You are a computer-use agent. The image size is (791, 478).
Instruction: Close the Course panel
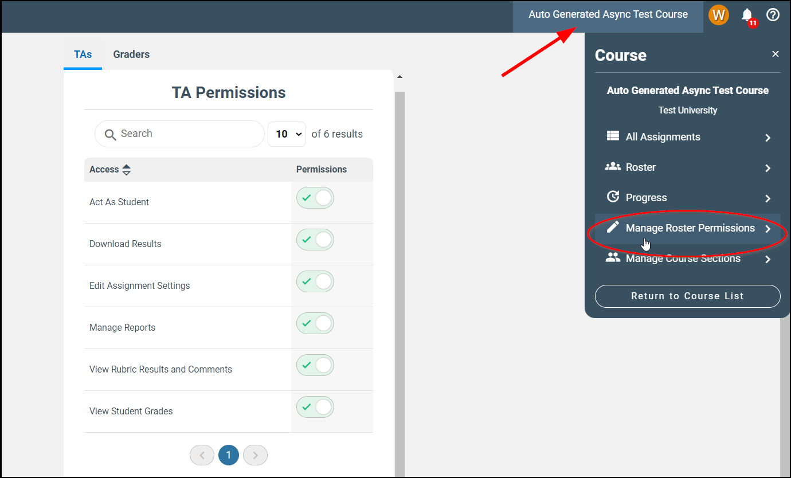(x=775, y=54)
